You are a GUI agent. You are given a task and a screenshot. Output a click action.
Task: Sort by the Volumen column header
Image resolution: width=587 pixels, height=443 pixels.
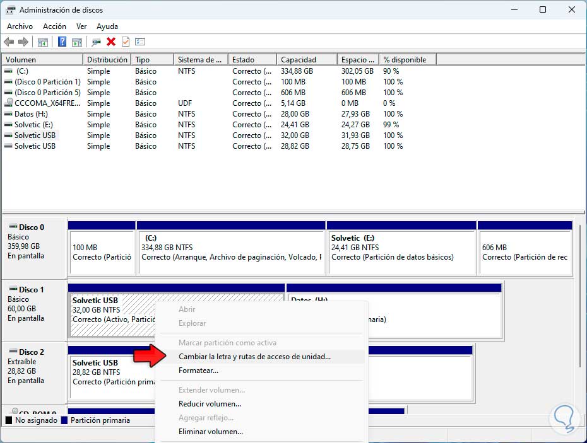(x=42, y=59)
